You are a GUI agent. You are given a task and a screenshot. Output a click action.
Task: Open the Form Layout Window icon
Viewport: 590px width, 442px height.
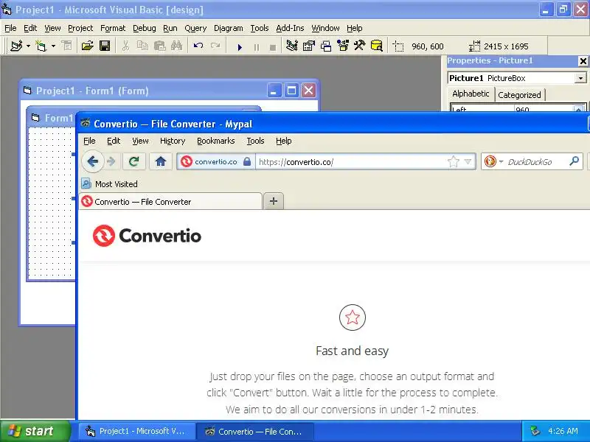point(326,46)
